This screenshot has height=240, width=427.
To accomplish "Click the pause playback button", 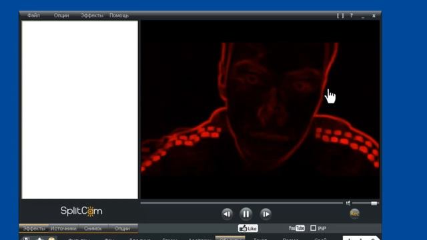I will [246, 214].
